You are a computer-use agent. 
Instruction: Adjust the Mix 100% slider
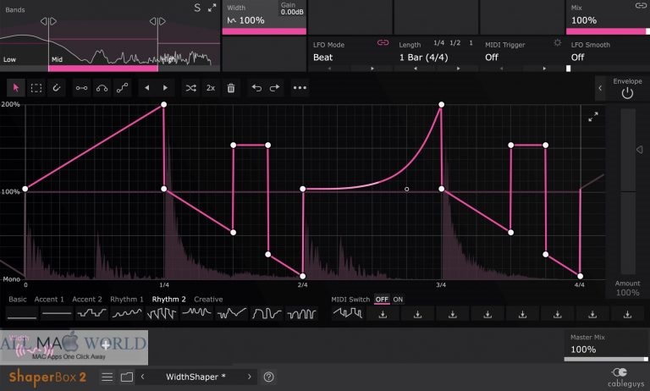point(608,31)
